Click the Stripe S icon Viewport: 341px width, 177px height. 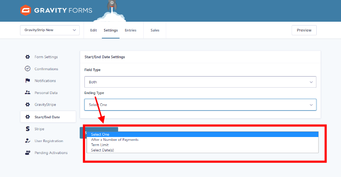pos(28,129)
